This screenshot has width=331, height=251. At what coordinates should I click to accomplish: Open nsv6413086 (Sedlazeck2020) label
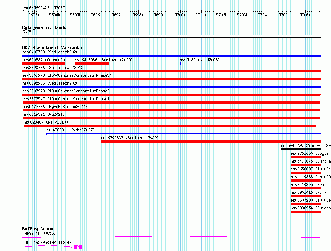coord(104,60)
